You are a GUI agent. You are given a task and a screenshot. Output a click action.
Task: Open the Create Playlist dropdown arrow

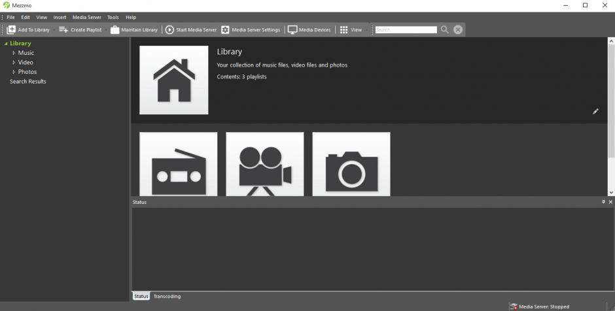pos(105,30)
